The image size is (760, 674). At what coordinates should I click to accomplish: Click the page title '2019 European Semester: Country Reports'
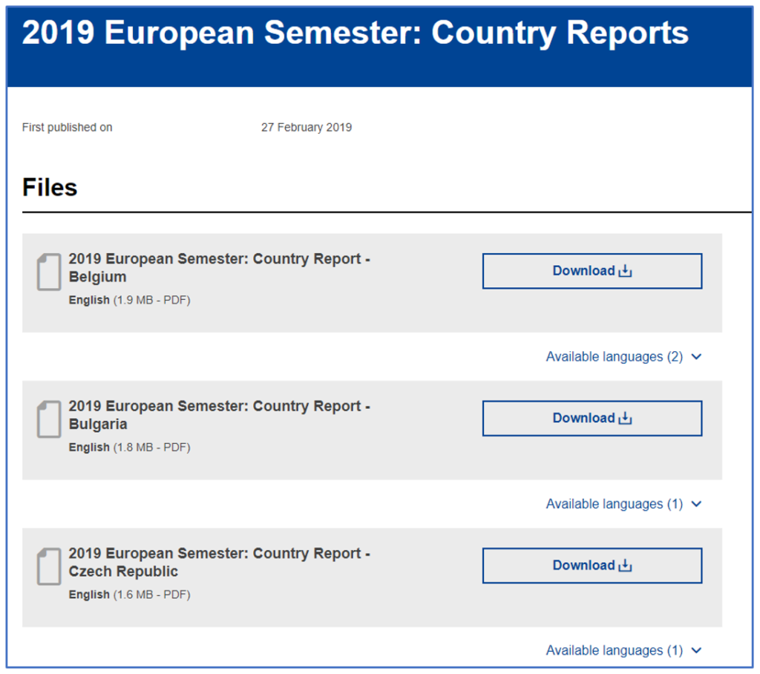click(x=356, y=33)
